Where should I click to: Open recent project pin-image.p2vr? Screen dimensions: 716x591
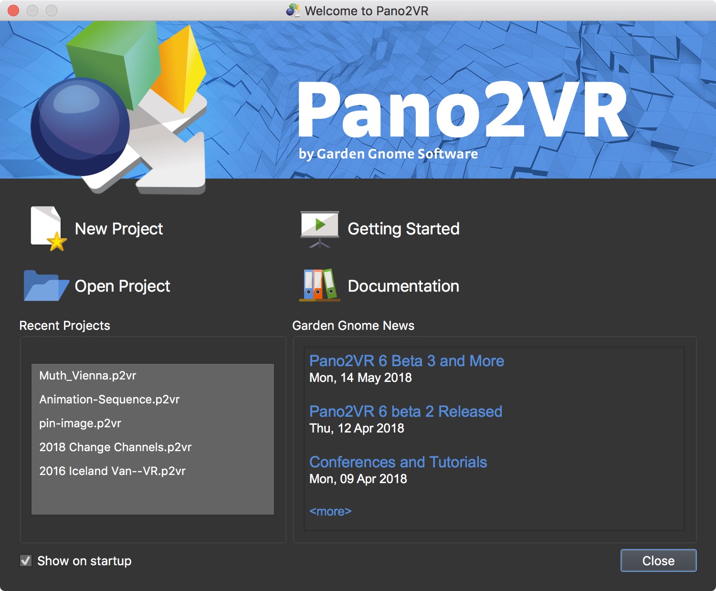(153, 423)
